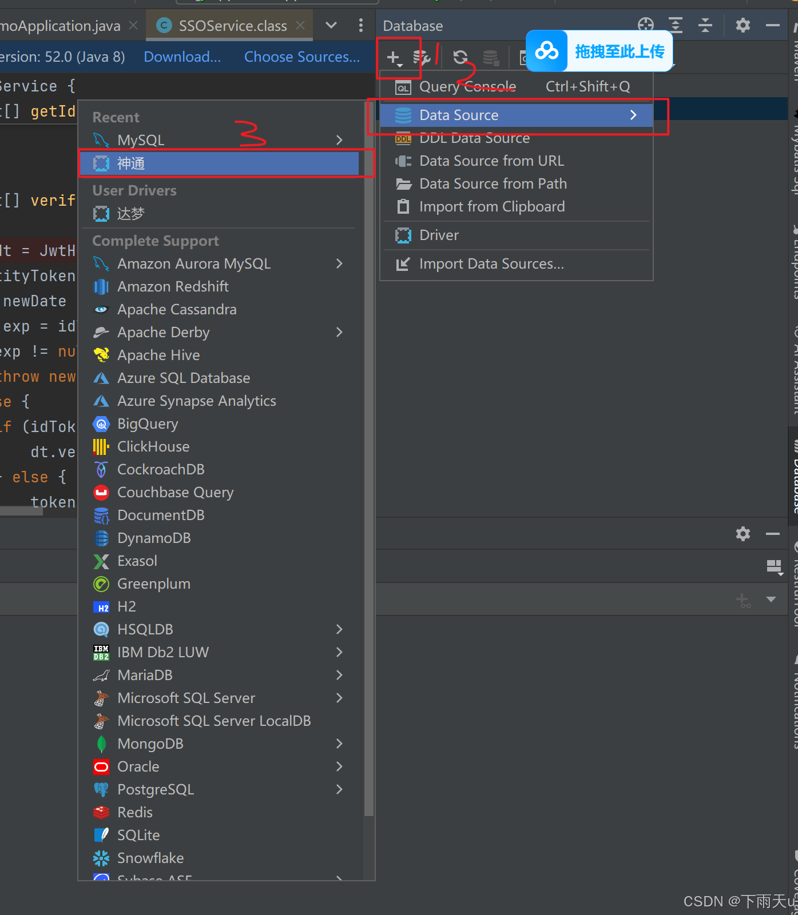798x915 pixels.
Task: Expand Microsoft SQL Server submenu arrow
Action: [x=339, y=698]
